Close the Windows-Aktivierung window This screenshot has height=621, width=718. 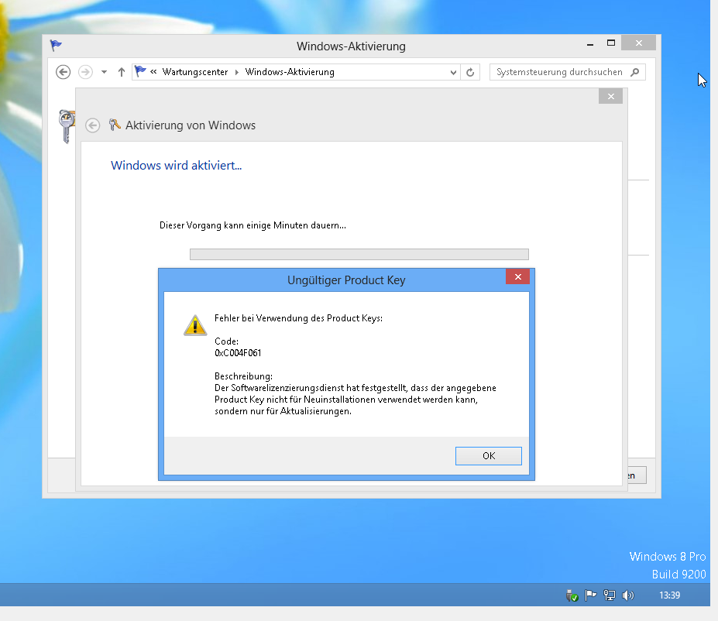pos(638,43)
